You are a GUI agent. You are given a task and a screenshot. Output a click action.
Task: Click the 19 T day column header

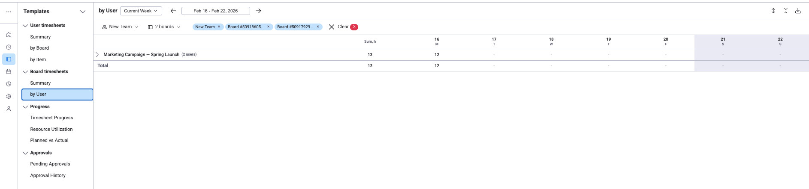(x=608, y=41)
